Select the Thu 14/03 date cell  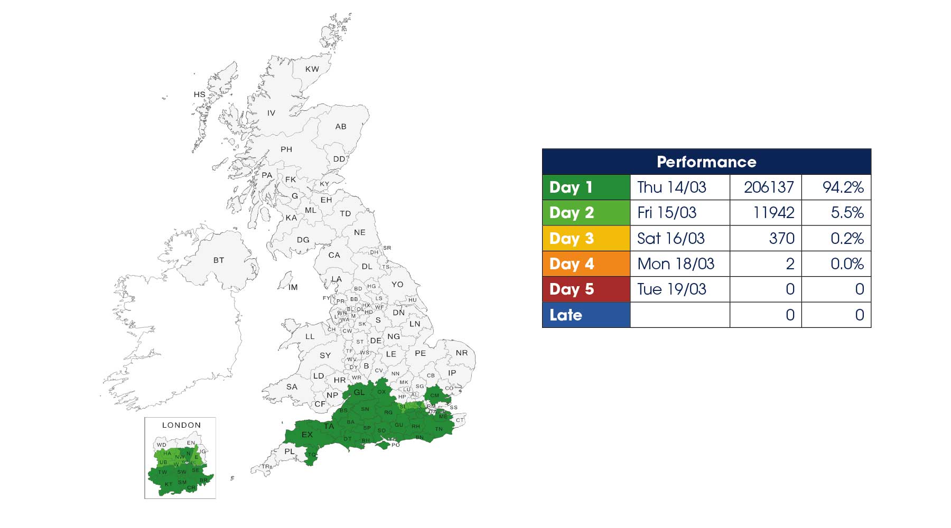click(x=680, y=187)
